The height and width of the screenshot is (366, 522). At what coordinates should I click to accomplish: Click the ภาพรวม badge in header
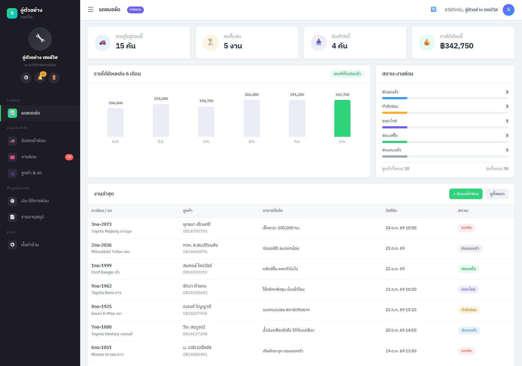click(x=135, y=10)
